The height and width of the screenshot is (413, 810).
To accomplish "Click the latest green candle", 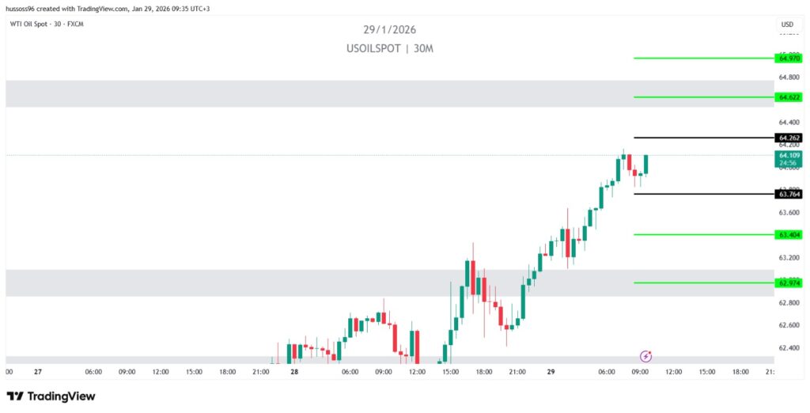I will pyautogui.click(x=646, y=164).
